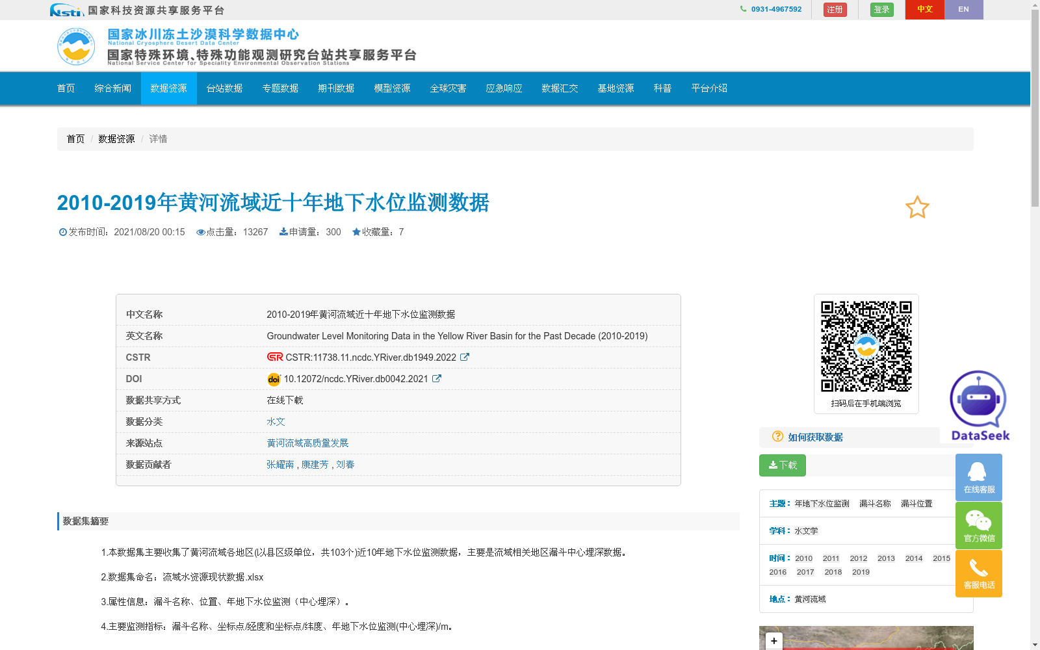1040x650 pixels.
Task: Click the CSTR logo icon
Action: pos(275,357)
